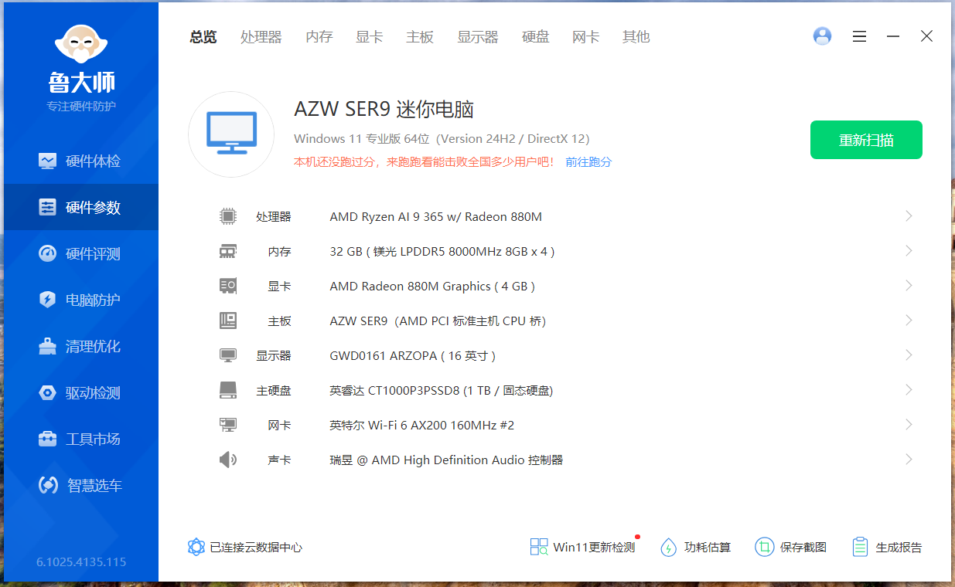Click the 功耗估算 label
This screenshot has height=587, width=955.
pos(708,548)
